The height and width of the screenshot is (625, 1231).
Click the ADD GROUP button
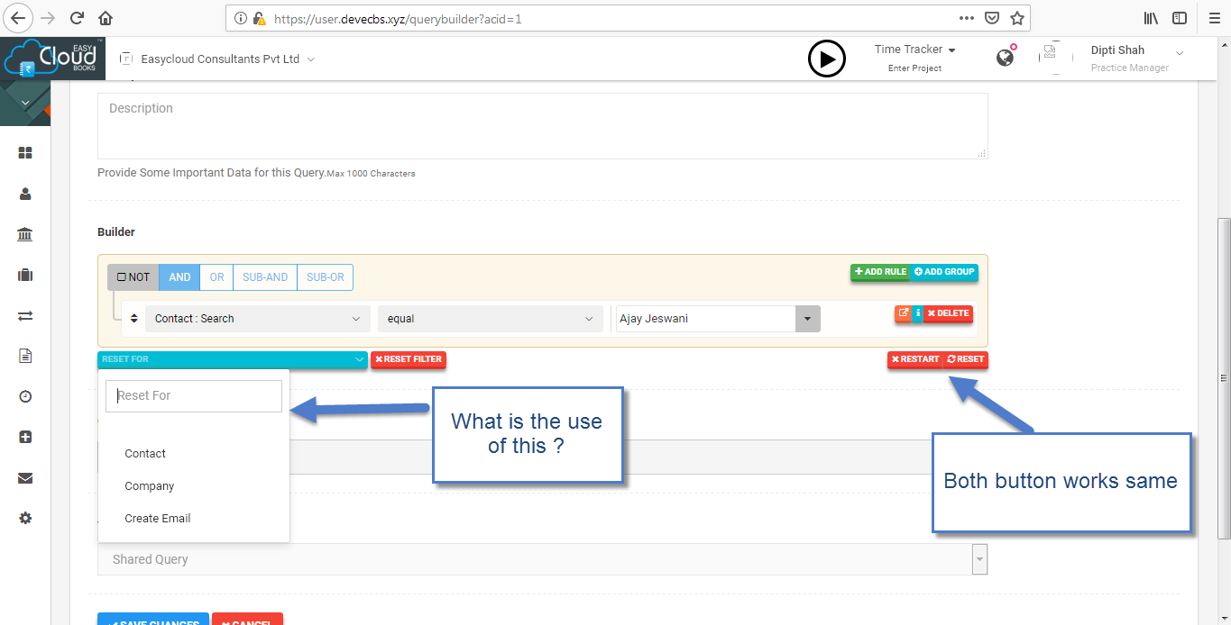click(943, 272)
